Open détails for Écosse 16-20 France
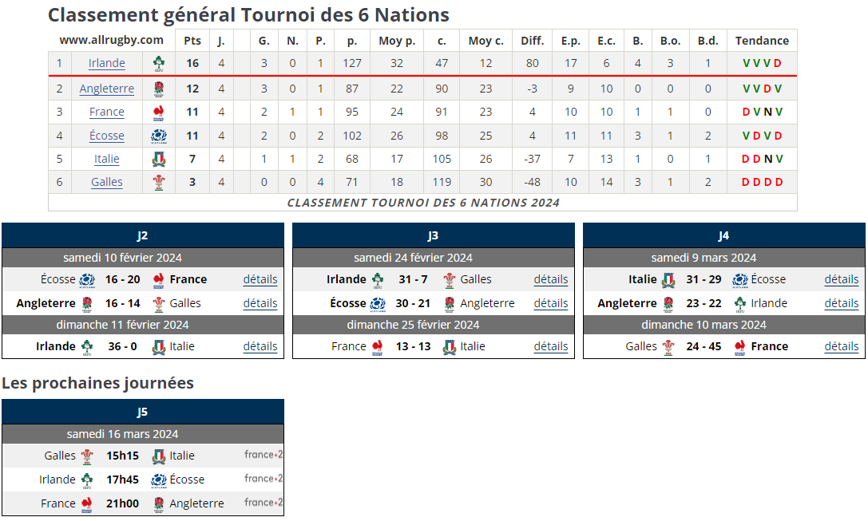 (260, 279)
